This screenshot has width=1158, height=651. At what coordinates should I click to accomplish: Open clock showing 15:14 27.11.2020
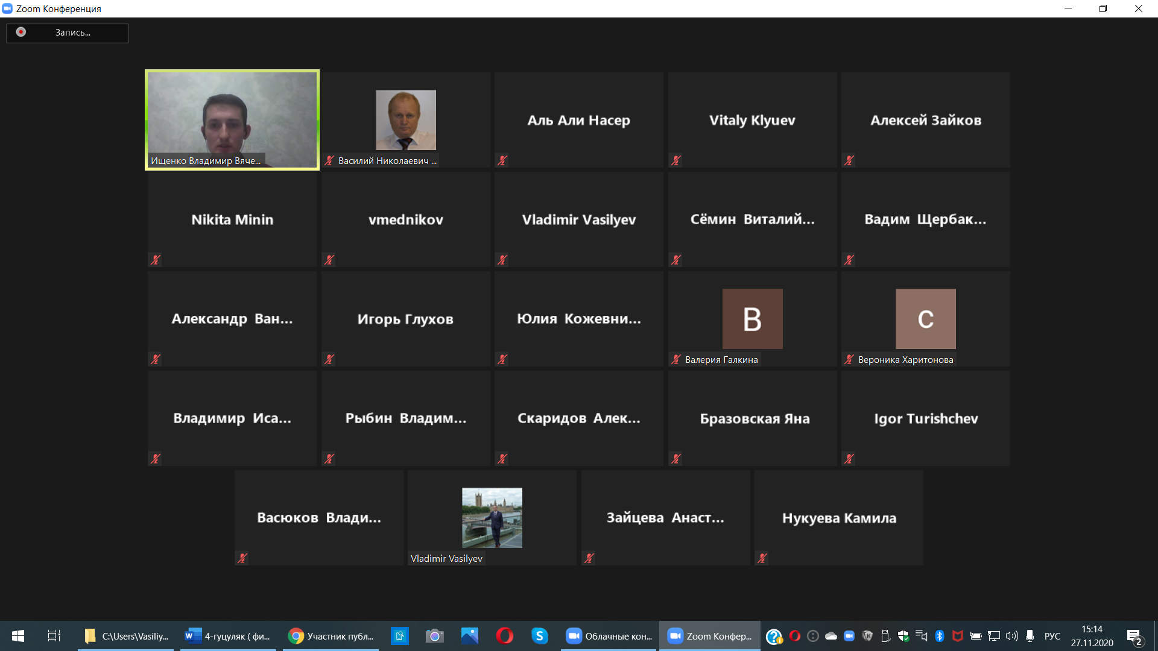tap(1092, 636)
